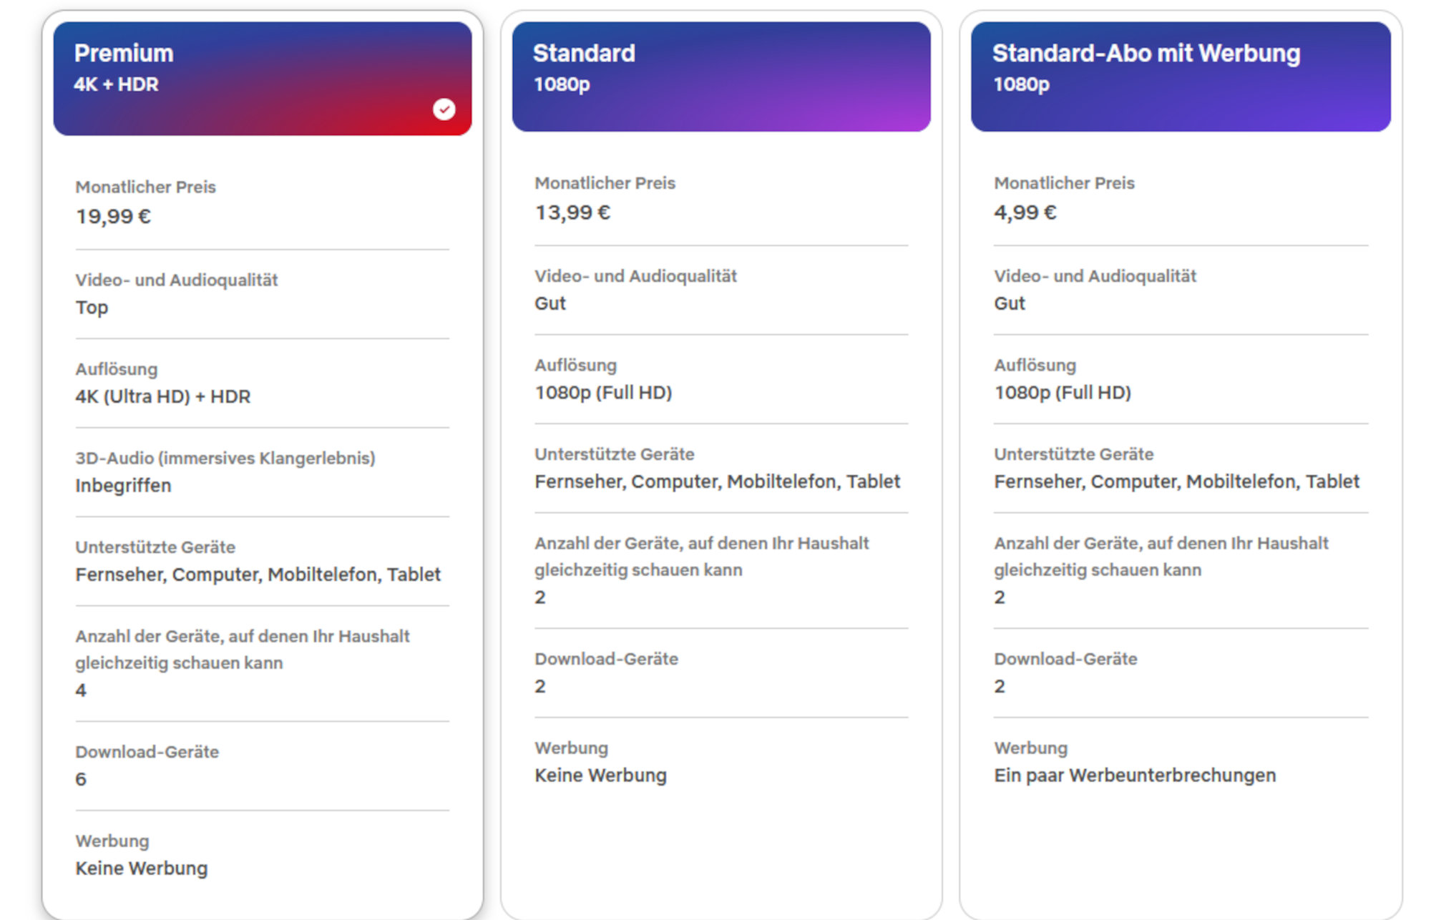Click "Inbegriffen" under 3D-Audio in Premium
This screenshot has height=920, width=1431.
pos(123,486)
